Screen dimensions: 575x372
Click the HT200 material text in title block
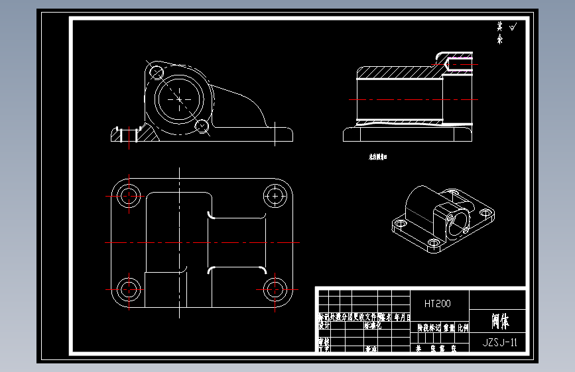coord(437,304)
